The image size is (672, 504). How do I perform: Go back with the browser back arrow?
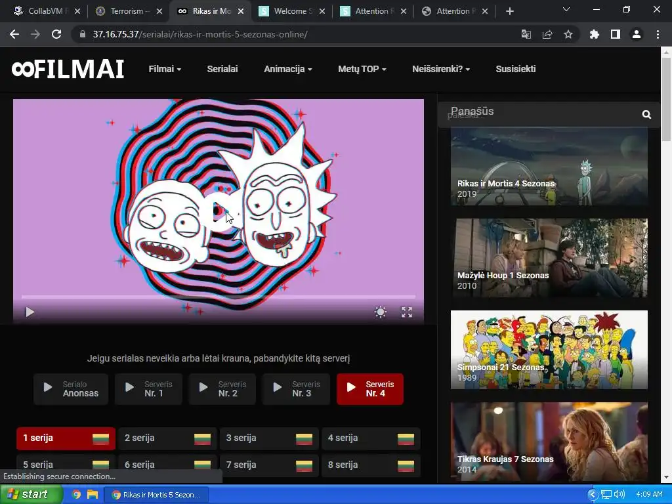tap(14, 34)
